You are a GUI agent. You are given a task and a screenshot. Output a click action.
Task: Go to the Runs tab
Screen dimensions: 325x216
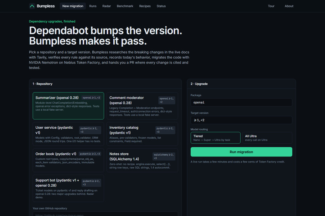pos(93,6)
